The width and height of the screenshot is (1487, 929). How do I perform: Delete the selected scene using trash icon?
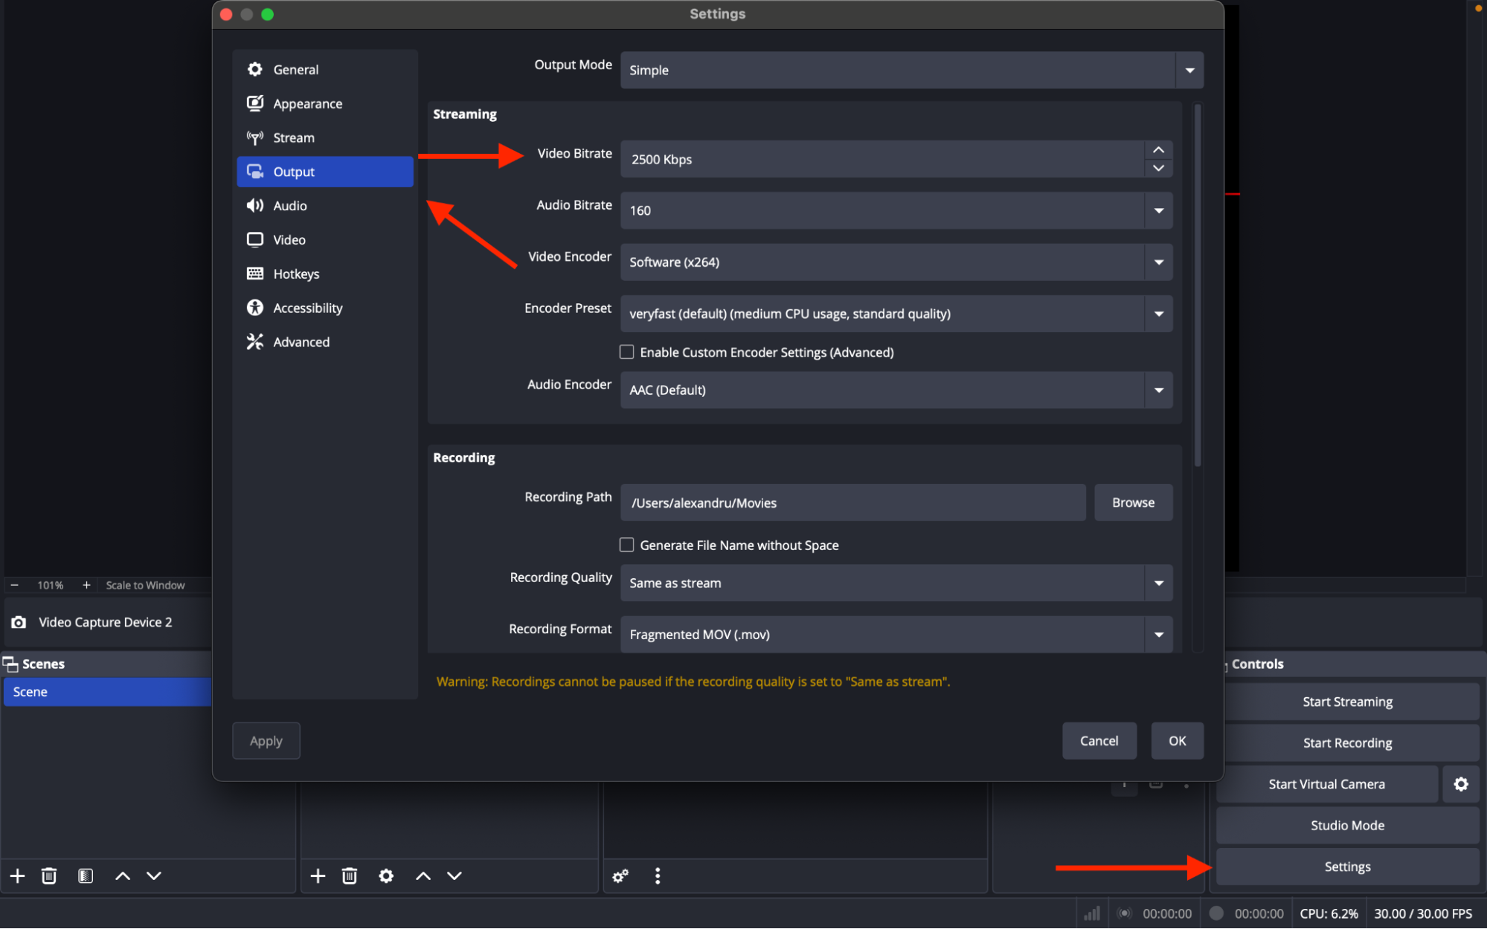(x=49, y=875)
